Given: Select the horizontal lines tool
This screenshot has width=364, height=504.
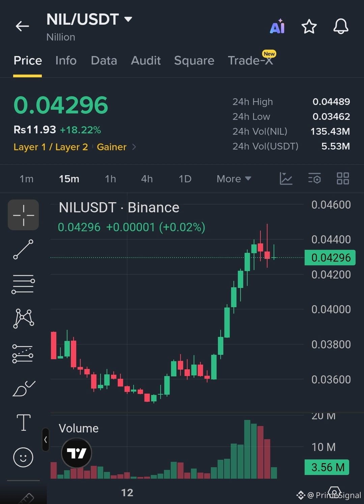Looking at the screenshot, I should [x=23, y=284].
